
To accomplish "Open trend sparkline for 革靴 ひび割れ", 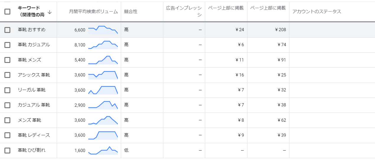I will coord(103,150).
